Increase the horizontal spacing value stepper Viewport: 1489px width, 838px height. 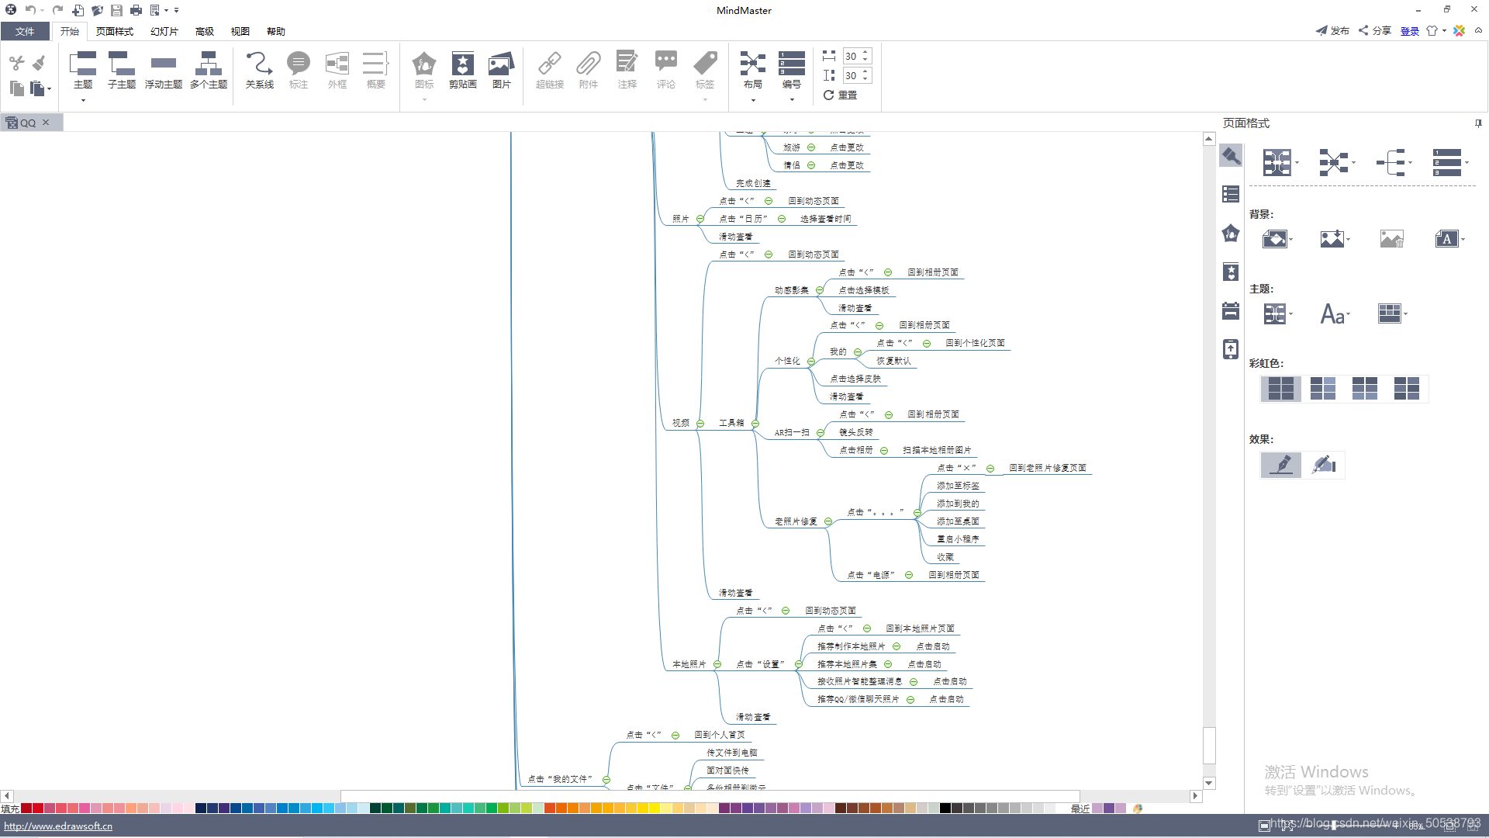(x=865, y=52)
